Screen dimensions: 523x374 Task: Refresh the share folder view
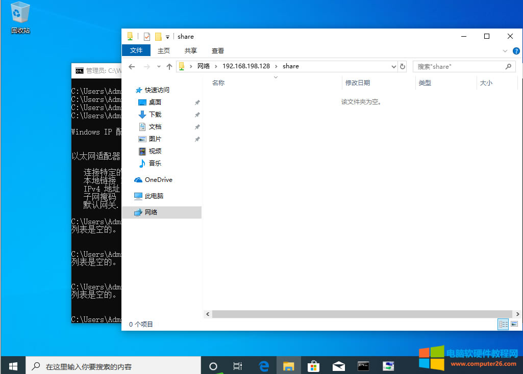pos(403,67)
